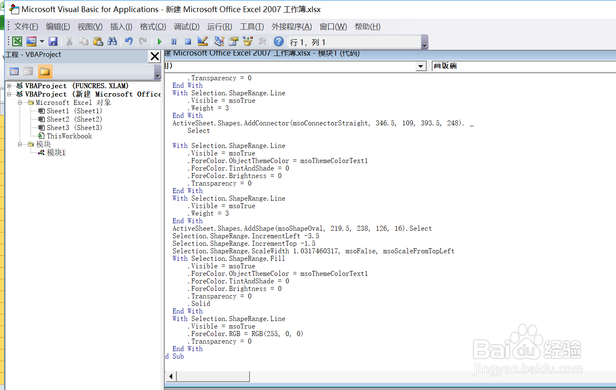Switch to Microsoft Excel view icon
616x390 pixels.
[17, 41]
